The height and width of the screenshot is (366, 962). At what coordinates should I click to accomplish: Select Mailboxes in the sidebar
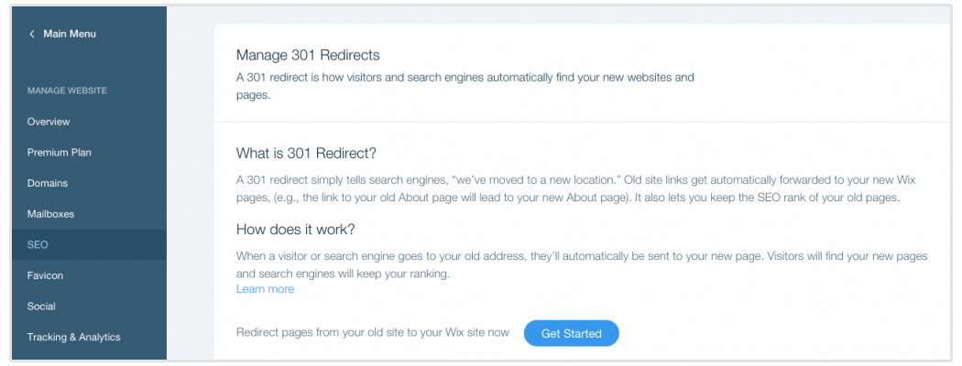coord(50,214)
